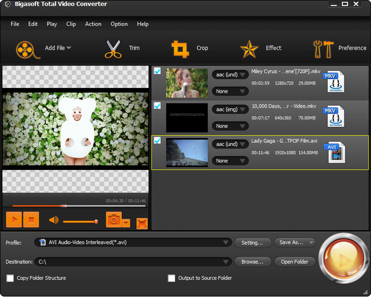Select the Miley Cyrus video thumbnail
Viewport: 371px width, 297px height.
(x=187, y=83)
